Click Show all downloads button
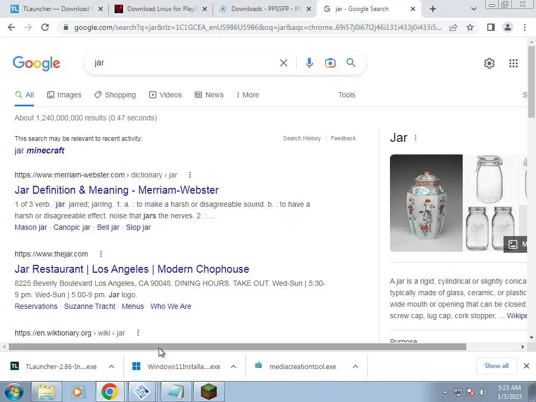The width and height of the screenshot is (536, 402). tap(496, 366)
